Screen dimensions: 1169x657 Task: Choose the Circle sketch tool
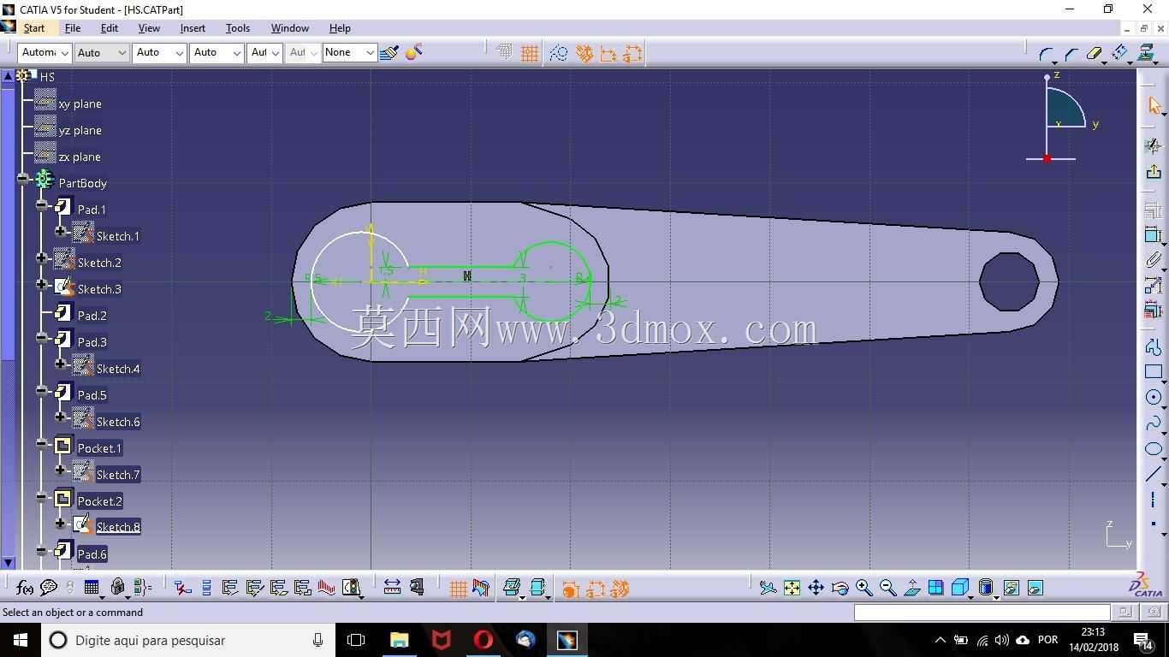tap(1154, 398)
